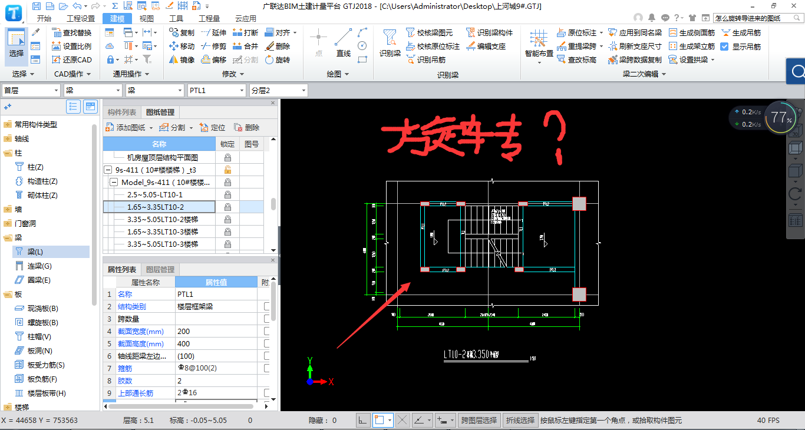Click 定位 (Locate) in drawing management
This screenshot has width=805, height=430.
point(212,127)
